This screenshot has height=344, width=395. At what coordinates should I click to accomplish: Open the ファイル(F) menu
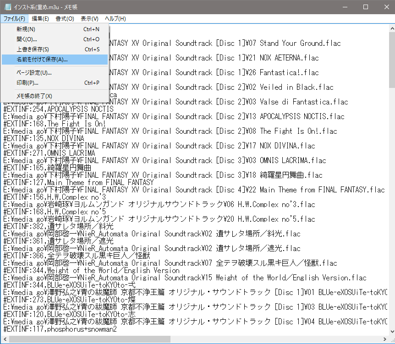tap(14, 19)
